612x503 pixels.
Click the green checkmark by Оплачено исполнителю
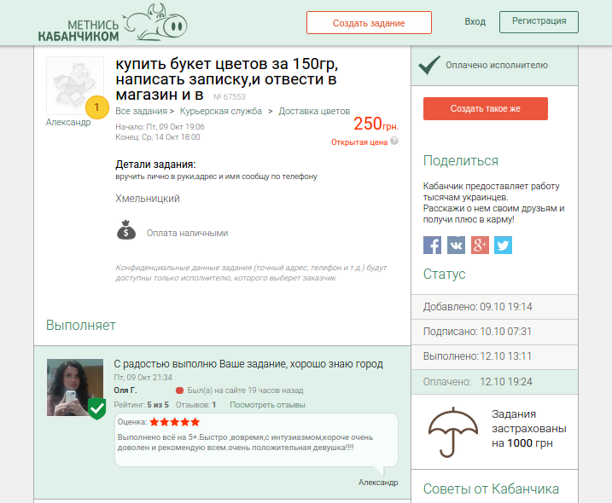pyautogui.click(x=429, y=65)
